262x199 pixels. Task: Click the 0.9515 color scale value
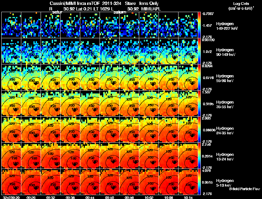point(208,183)
